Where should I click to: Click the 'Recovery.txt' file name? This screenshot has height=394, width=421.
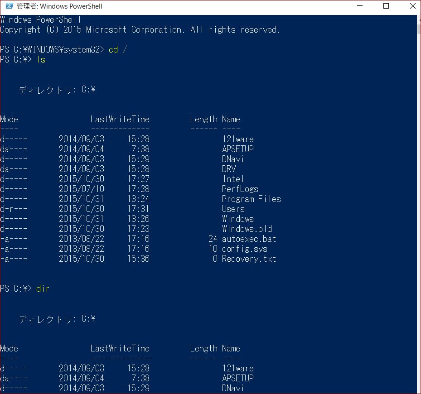click(x=249, y=259)
